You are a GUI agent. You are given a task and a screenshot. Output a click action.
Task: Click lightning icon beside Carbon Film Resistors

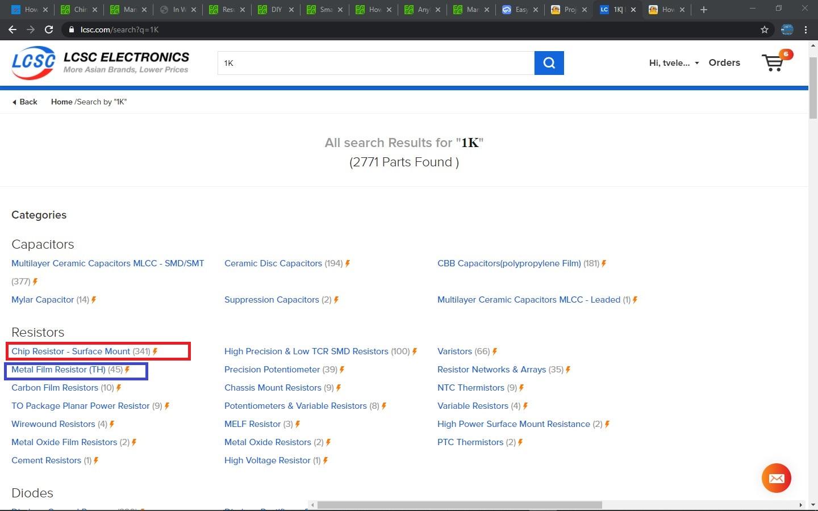pyautogui.click(x=119, y=388)
